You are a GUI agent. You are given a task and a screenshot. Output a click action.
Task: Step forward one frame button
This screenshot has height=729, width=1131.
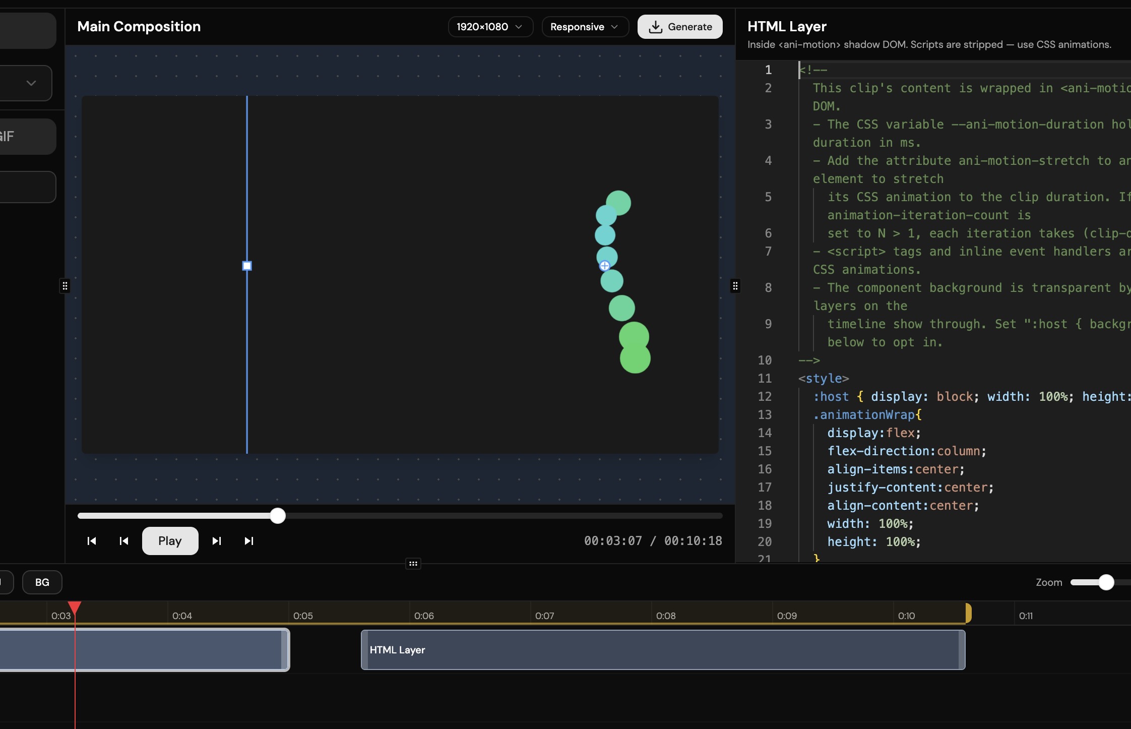coord(217,541)
